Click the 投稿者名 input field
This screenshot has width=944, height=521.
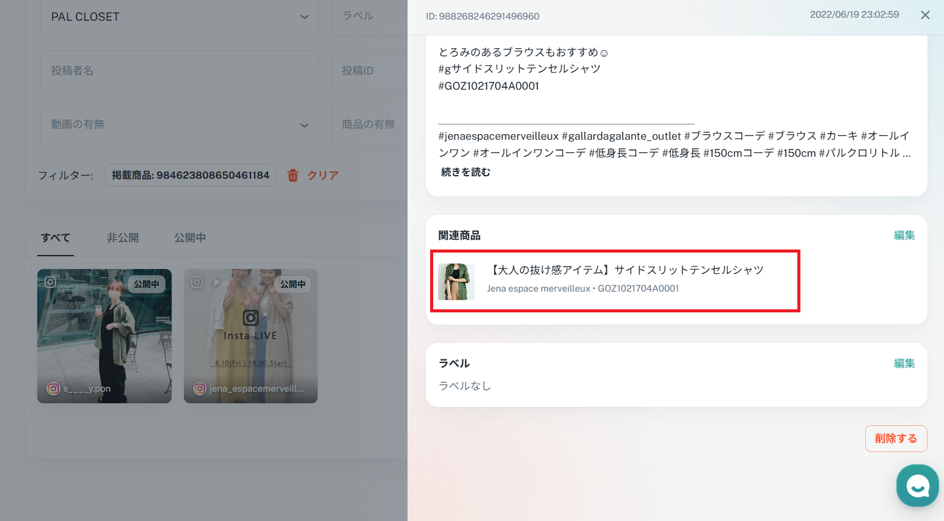(x=180, y=71)
